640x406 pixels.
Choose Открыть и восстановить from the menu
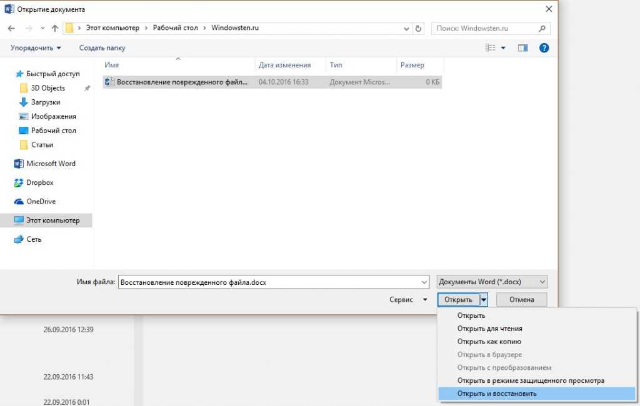point(497,394)
